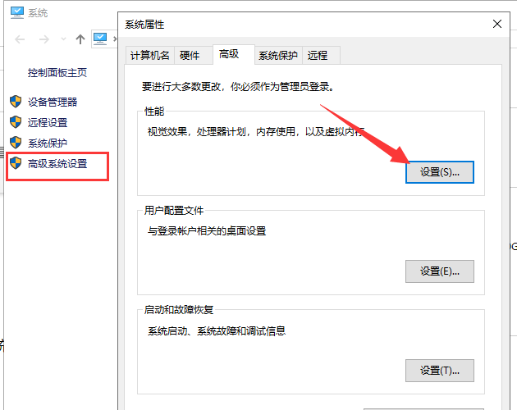Switch to the 计算机名 tab
This screenshot has width=517, height=410.
tap(149, 55)
